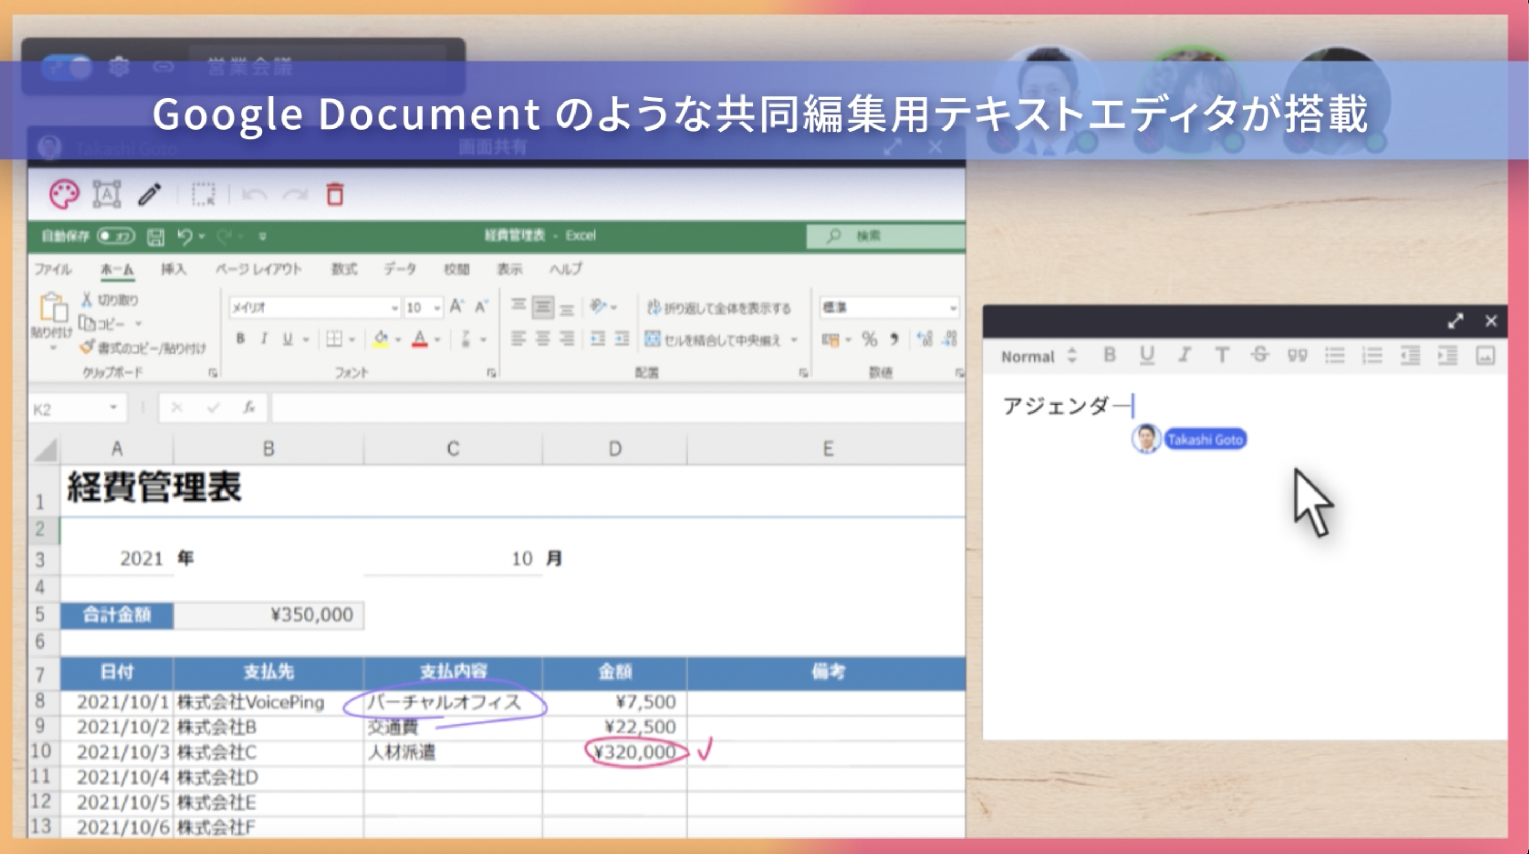
Task: Click the Excel formula bar
Action: point(617,408)
